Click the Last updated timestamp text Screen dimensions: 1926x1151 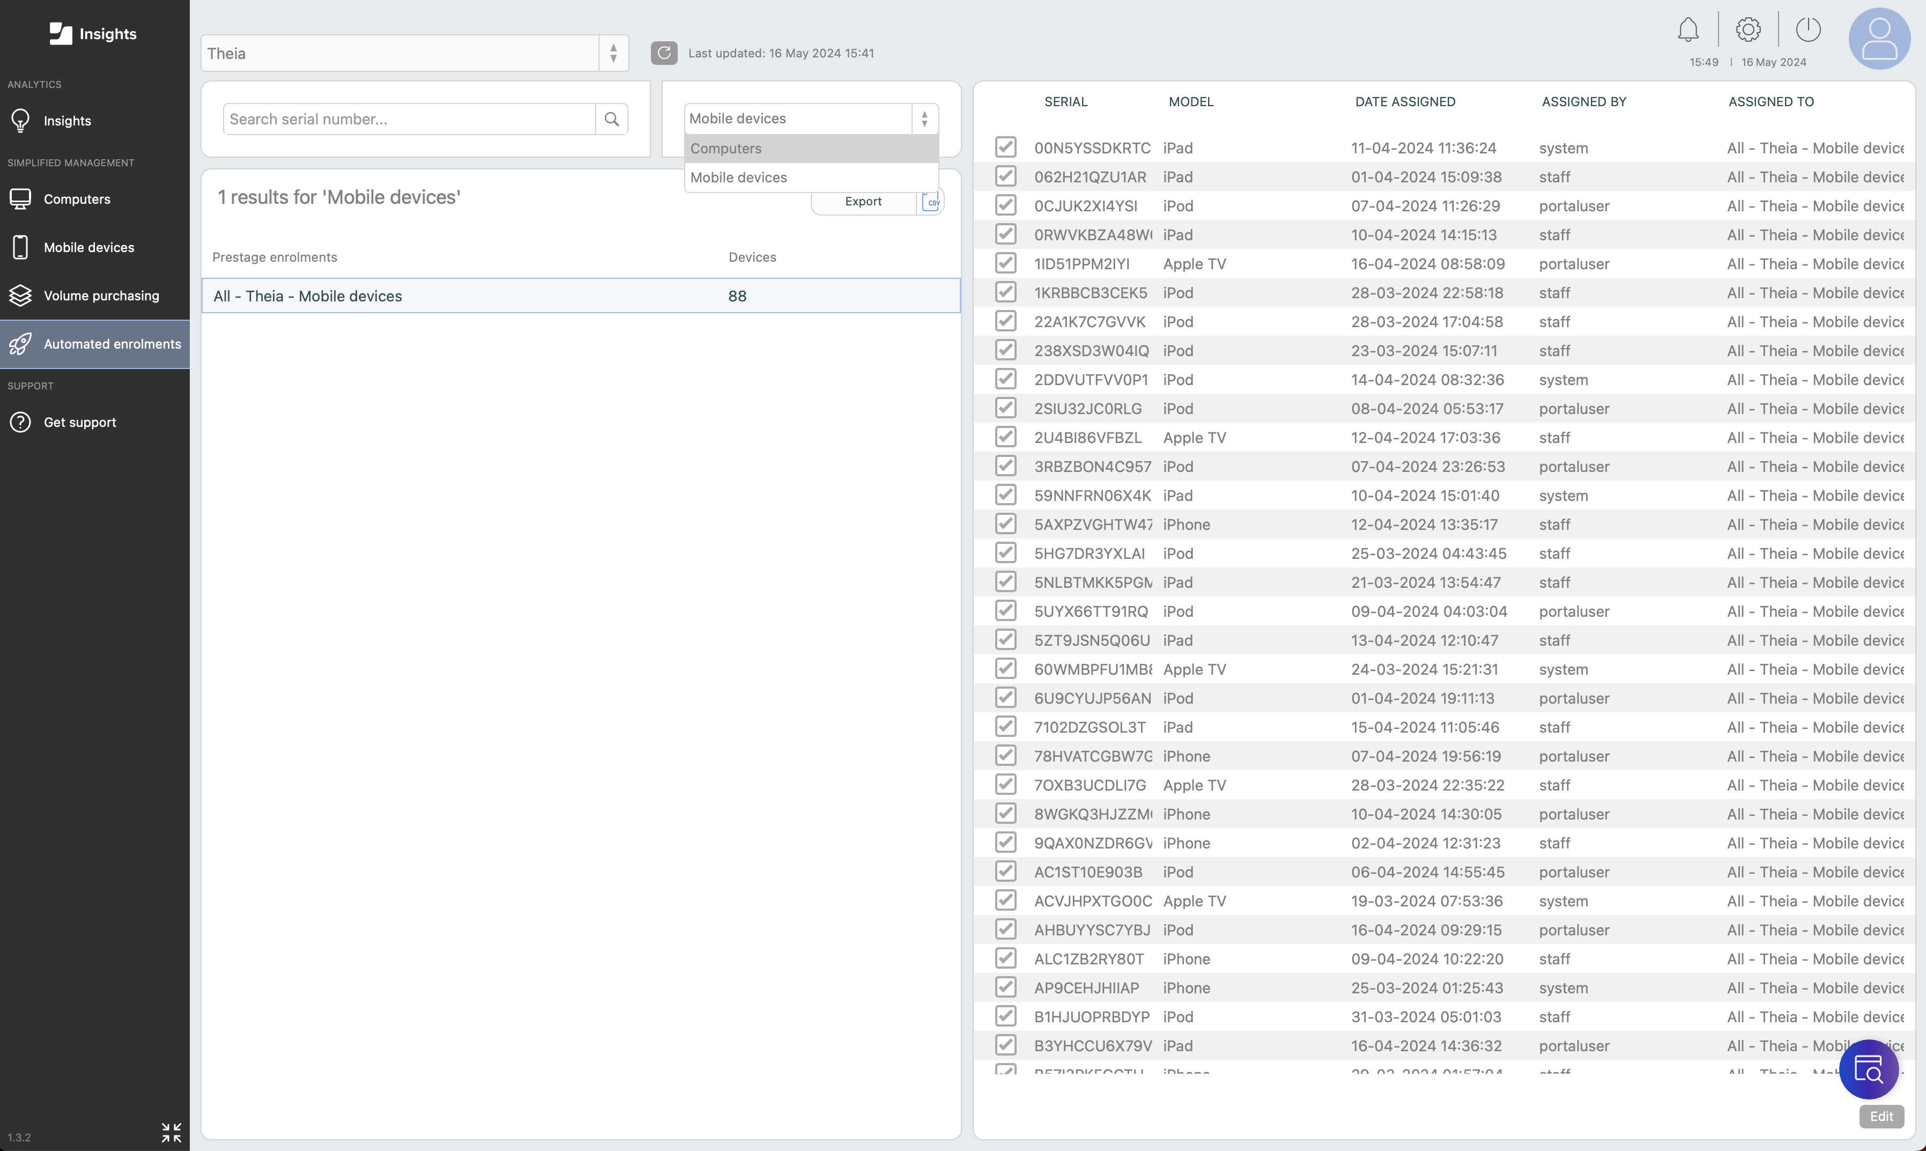(781, 53)
